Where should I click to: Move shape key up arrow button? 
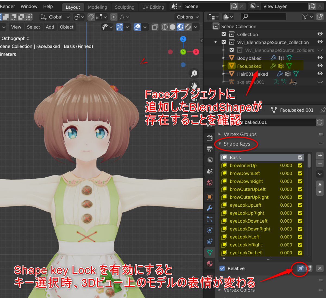click(x=320, y=184)
